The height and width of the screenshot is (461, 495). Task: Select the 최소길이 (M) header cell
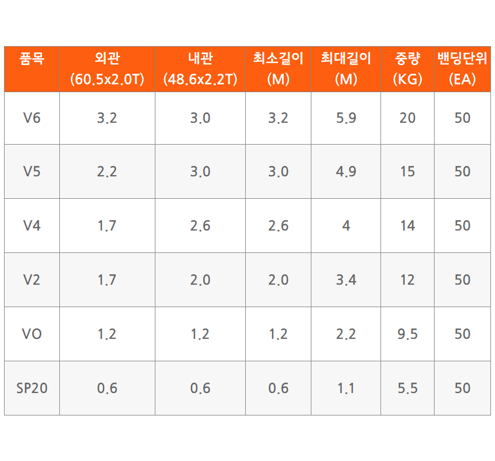pyautogui.click(x=278, y=69)
